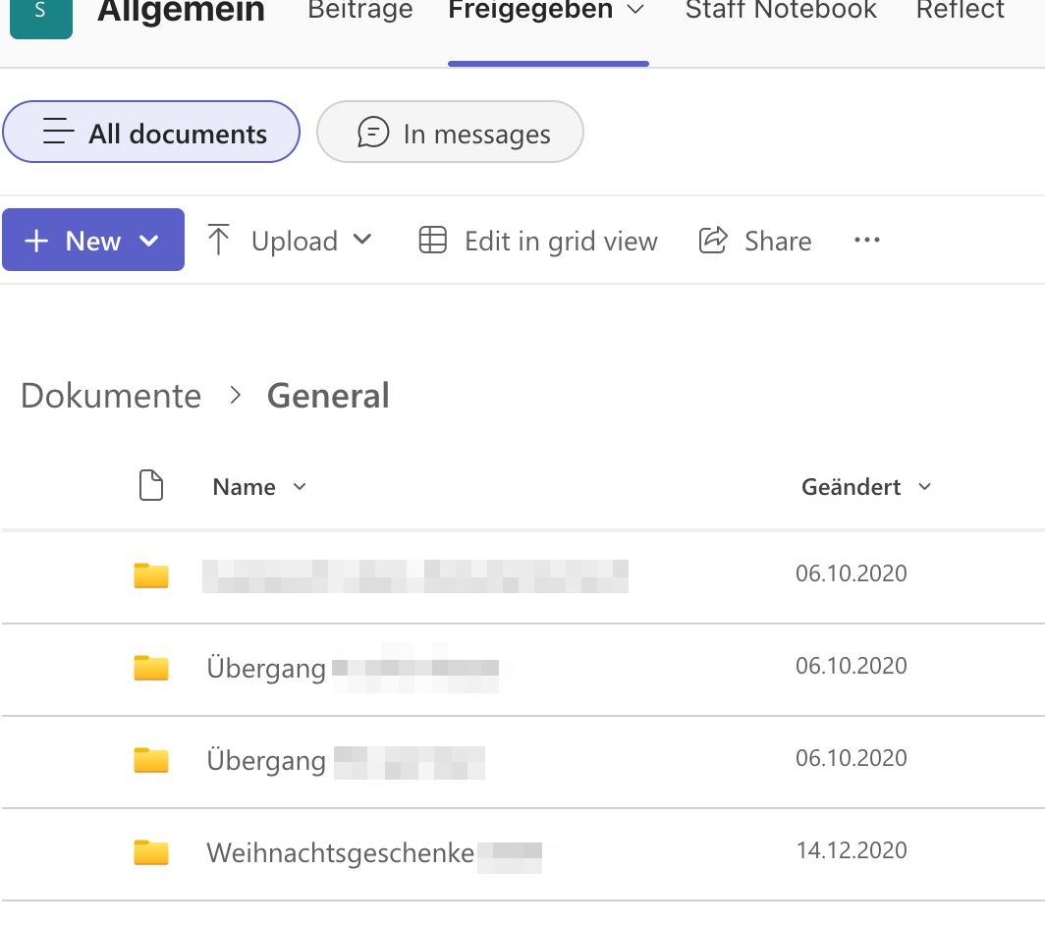Select the All documents filter
This screenshot has height=925, width=1045.
(152, 133)
